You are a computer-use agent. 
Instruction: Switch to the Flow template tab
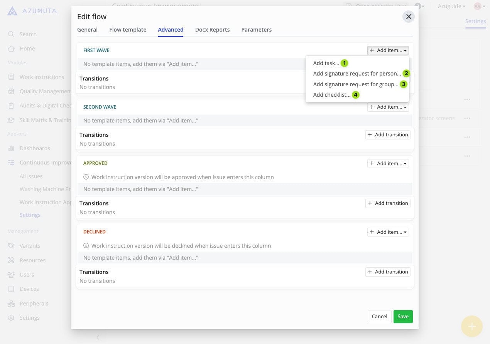128,30
